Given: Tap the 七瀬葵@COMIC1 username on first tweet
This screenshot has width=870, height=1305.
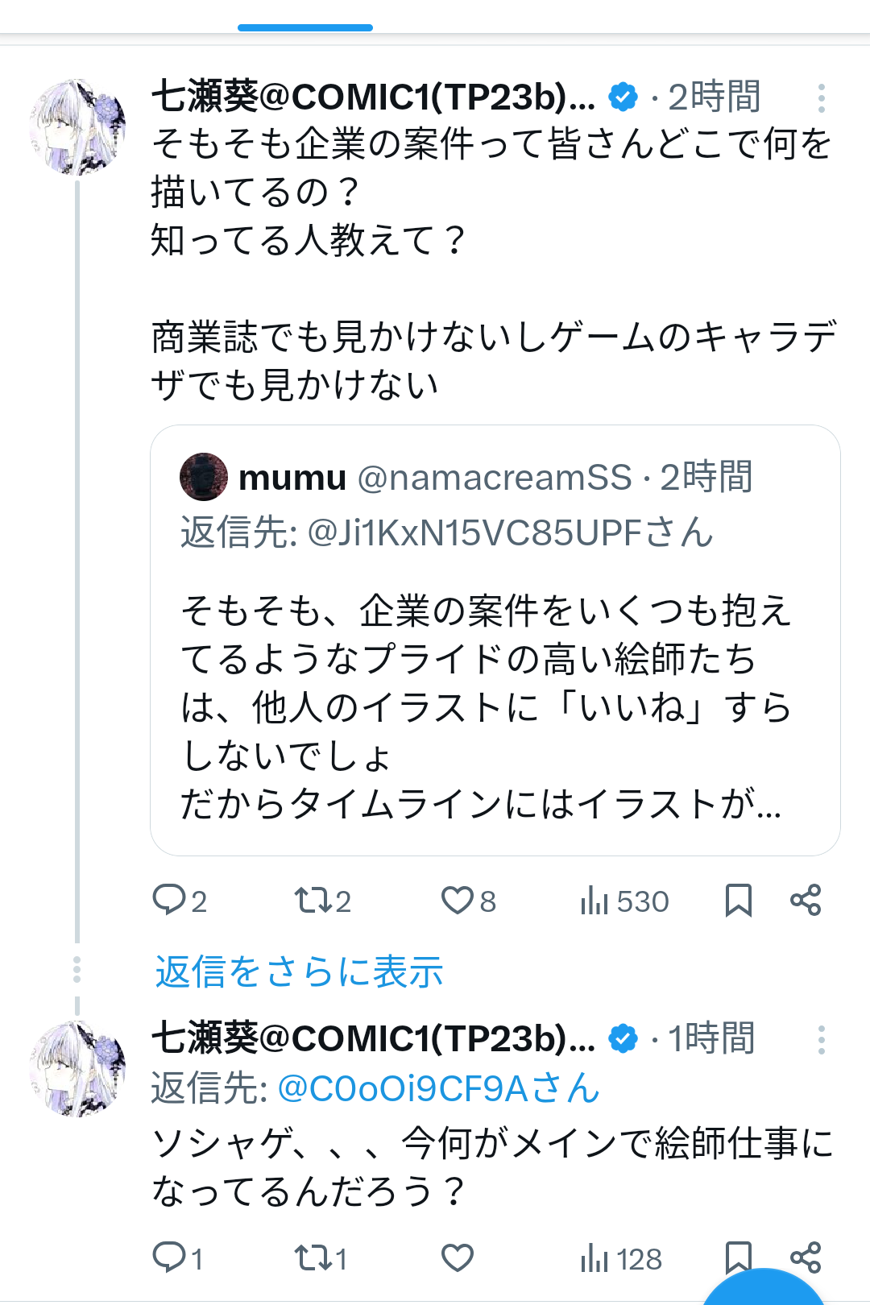Looking at the screenshot, I should [373, 97].
